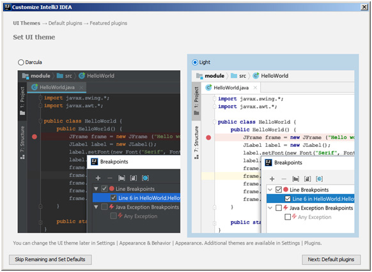Select the Light theme radio button
The height and width of the screenshot is (272, 372).
tap(195, 63)
